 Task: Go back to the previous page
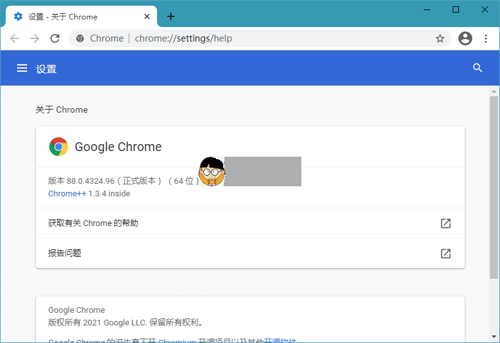[15, 38]
